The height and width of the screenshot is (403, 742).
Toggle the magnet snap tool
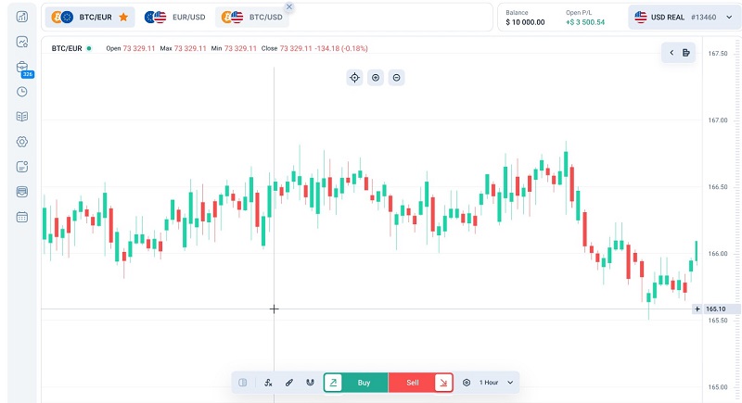click(x=309, y=382)
